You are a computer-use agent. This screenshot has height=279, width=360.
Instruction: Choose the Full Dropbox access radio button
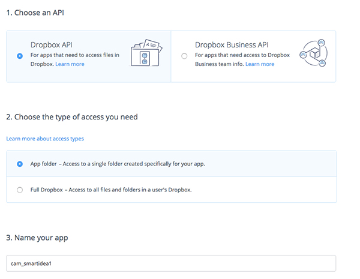20,190
